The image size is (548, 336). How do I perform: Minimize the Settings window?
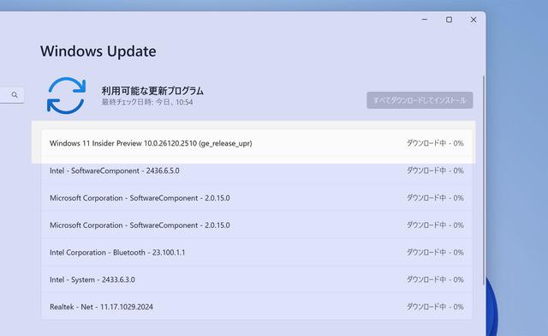point(425,20)
